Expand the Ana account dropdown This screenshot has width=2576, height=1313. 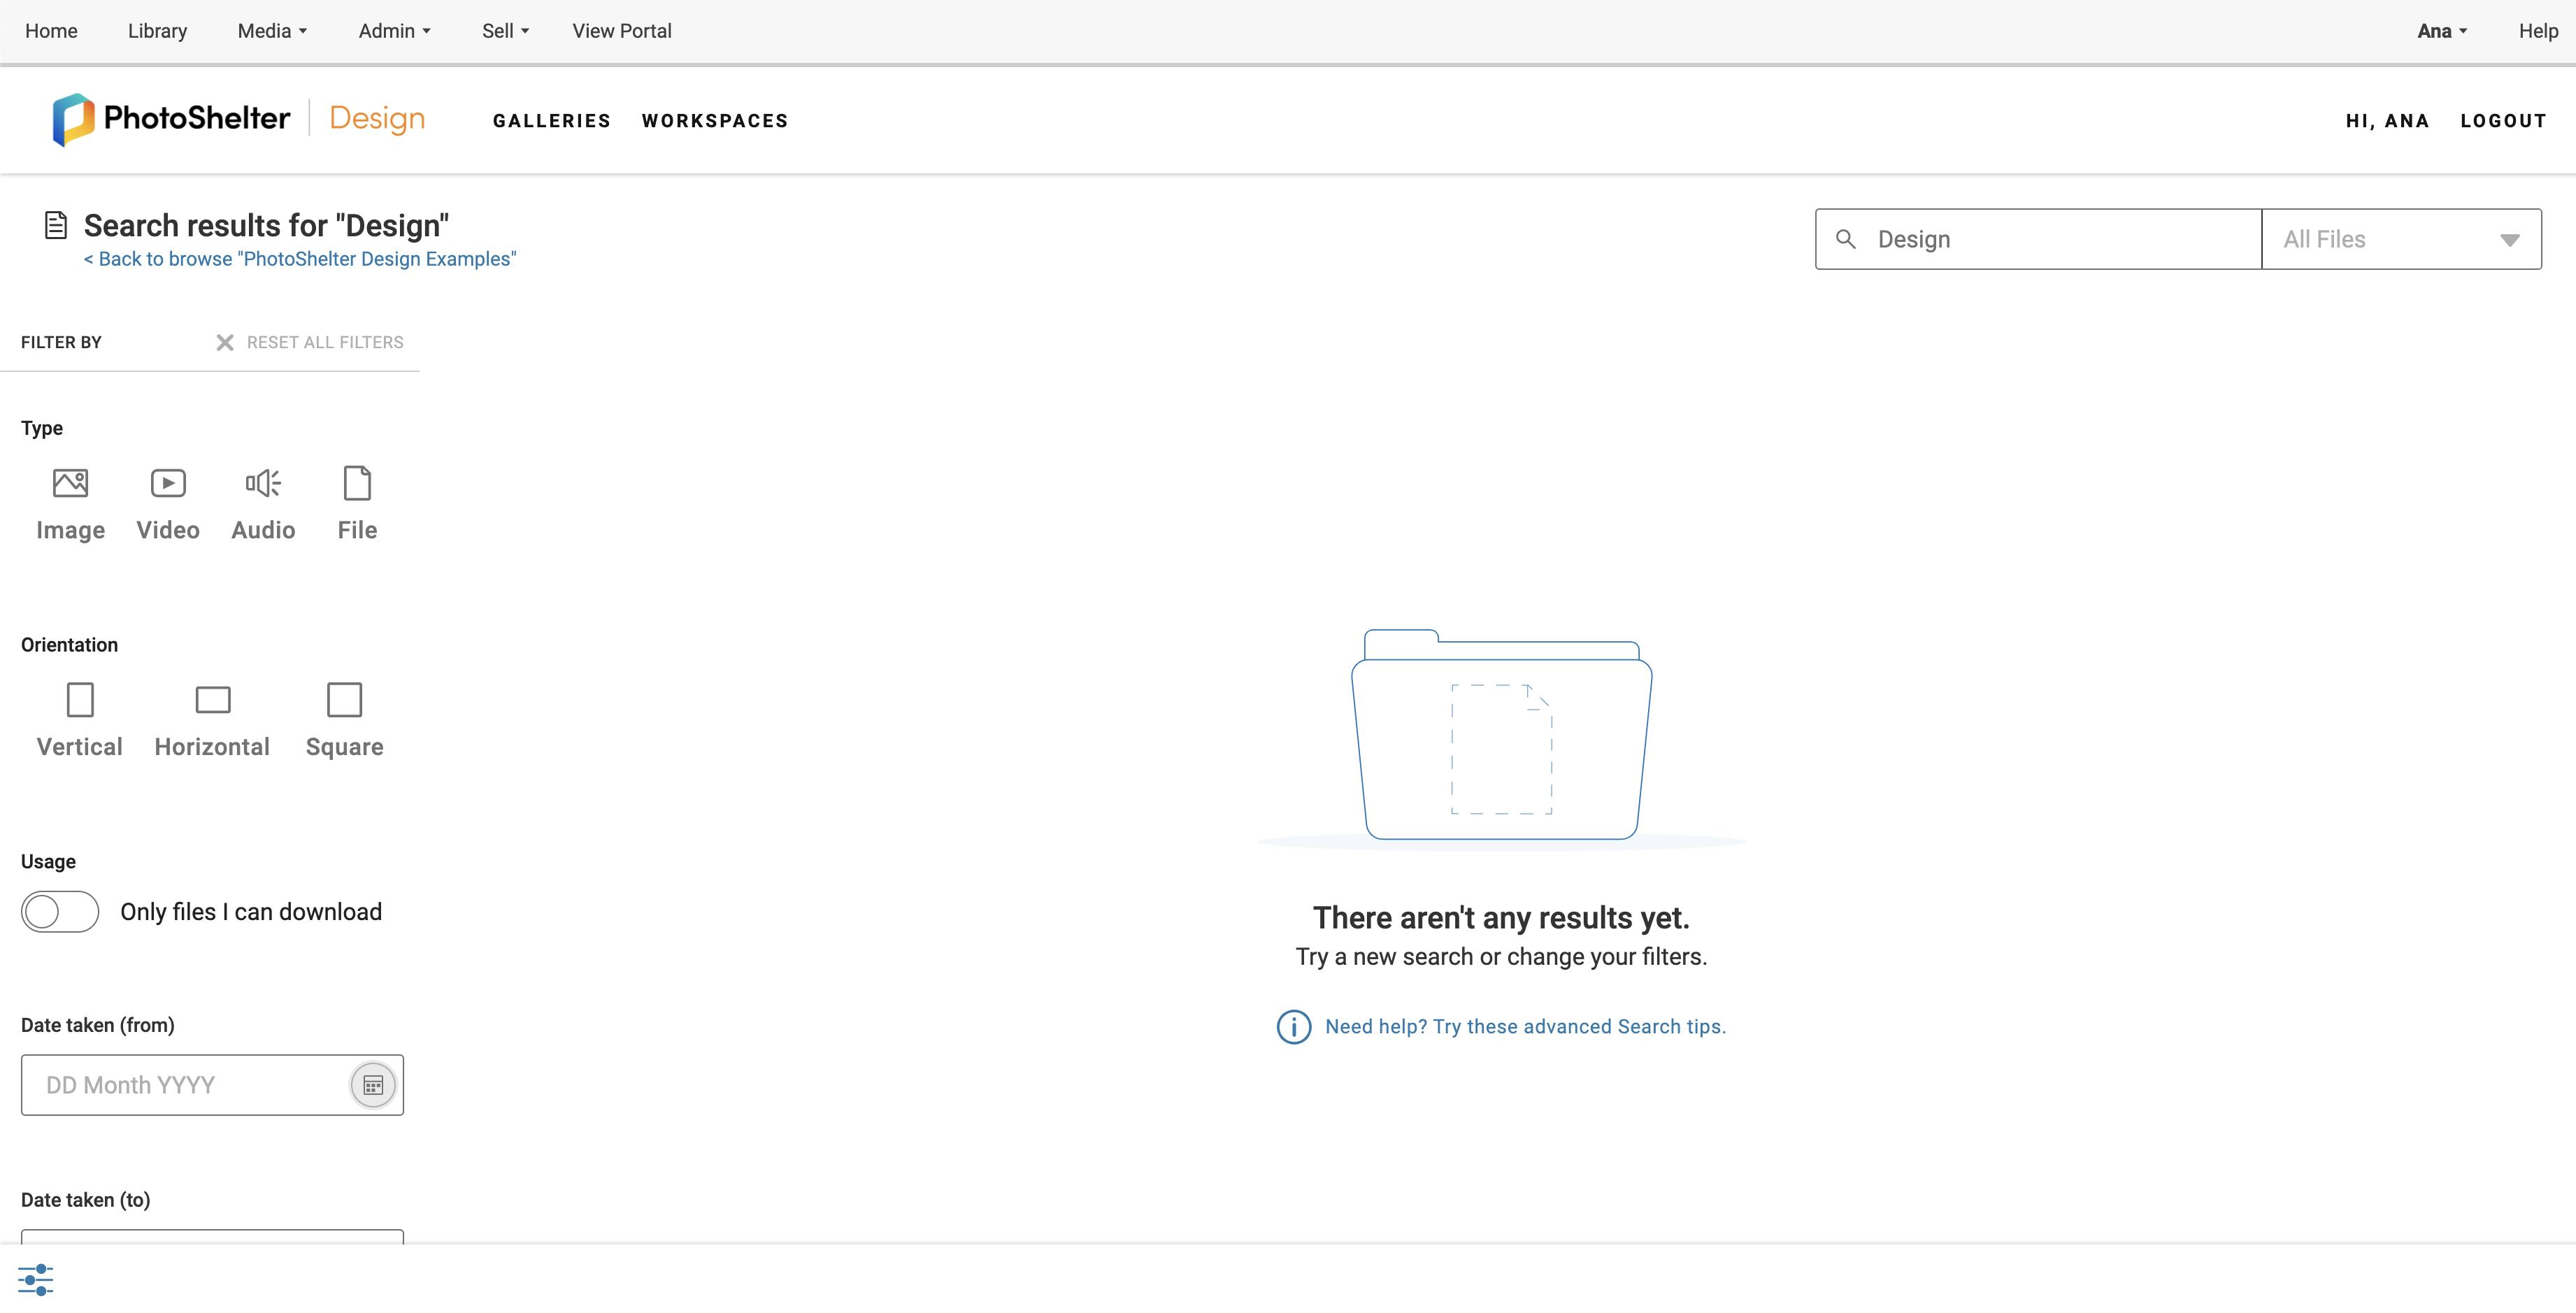(2441, 31)
